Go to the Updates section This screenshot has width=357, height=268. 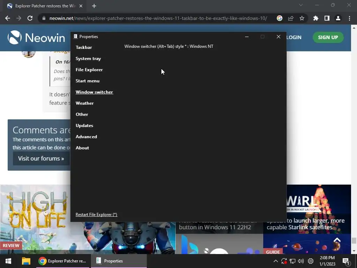click(x=84, y=126)
